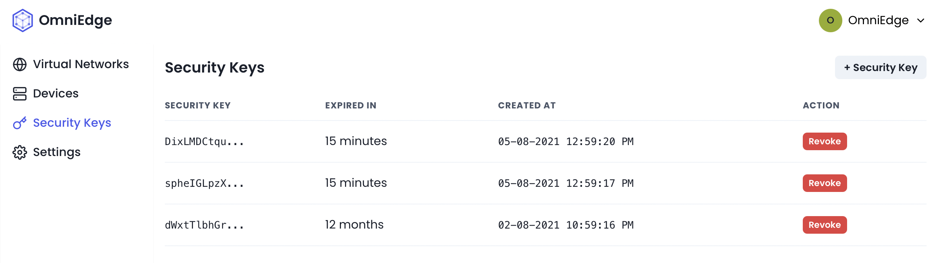Click the dWxtTlbhGr... security key text

[204, 225]
